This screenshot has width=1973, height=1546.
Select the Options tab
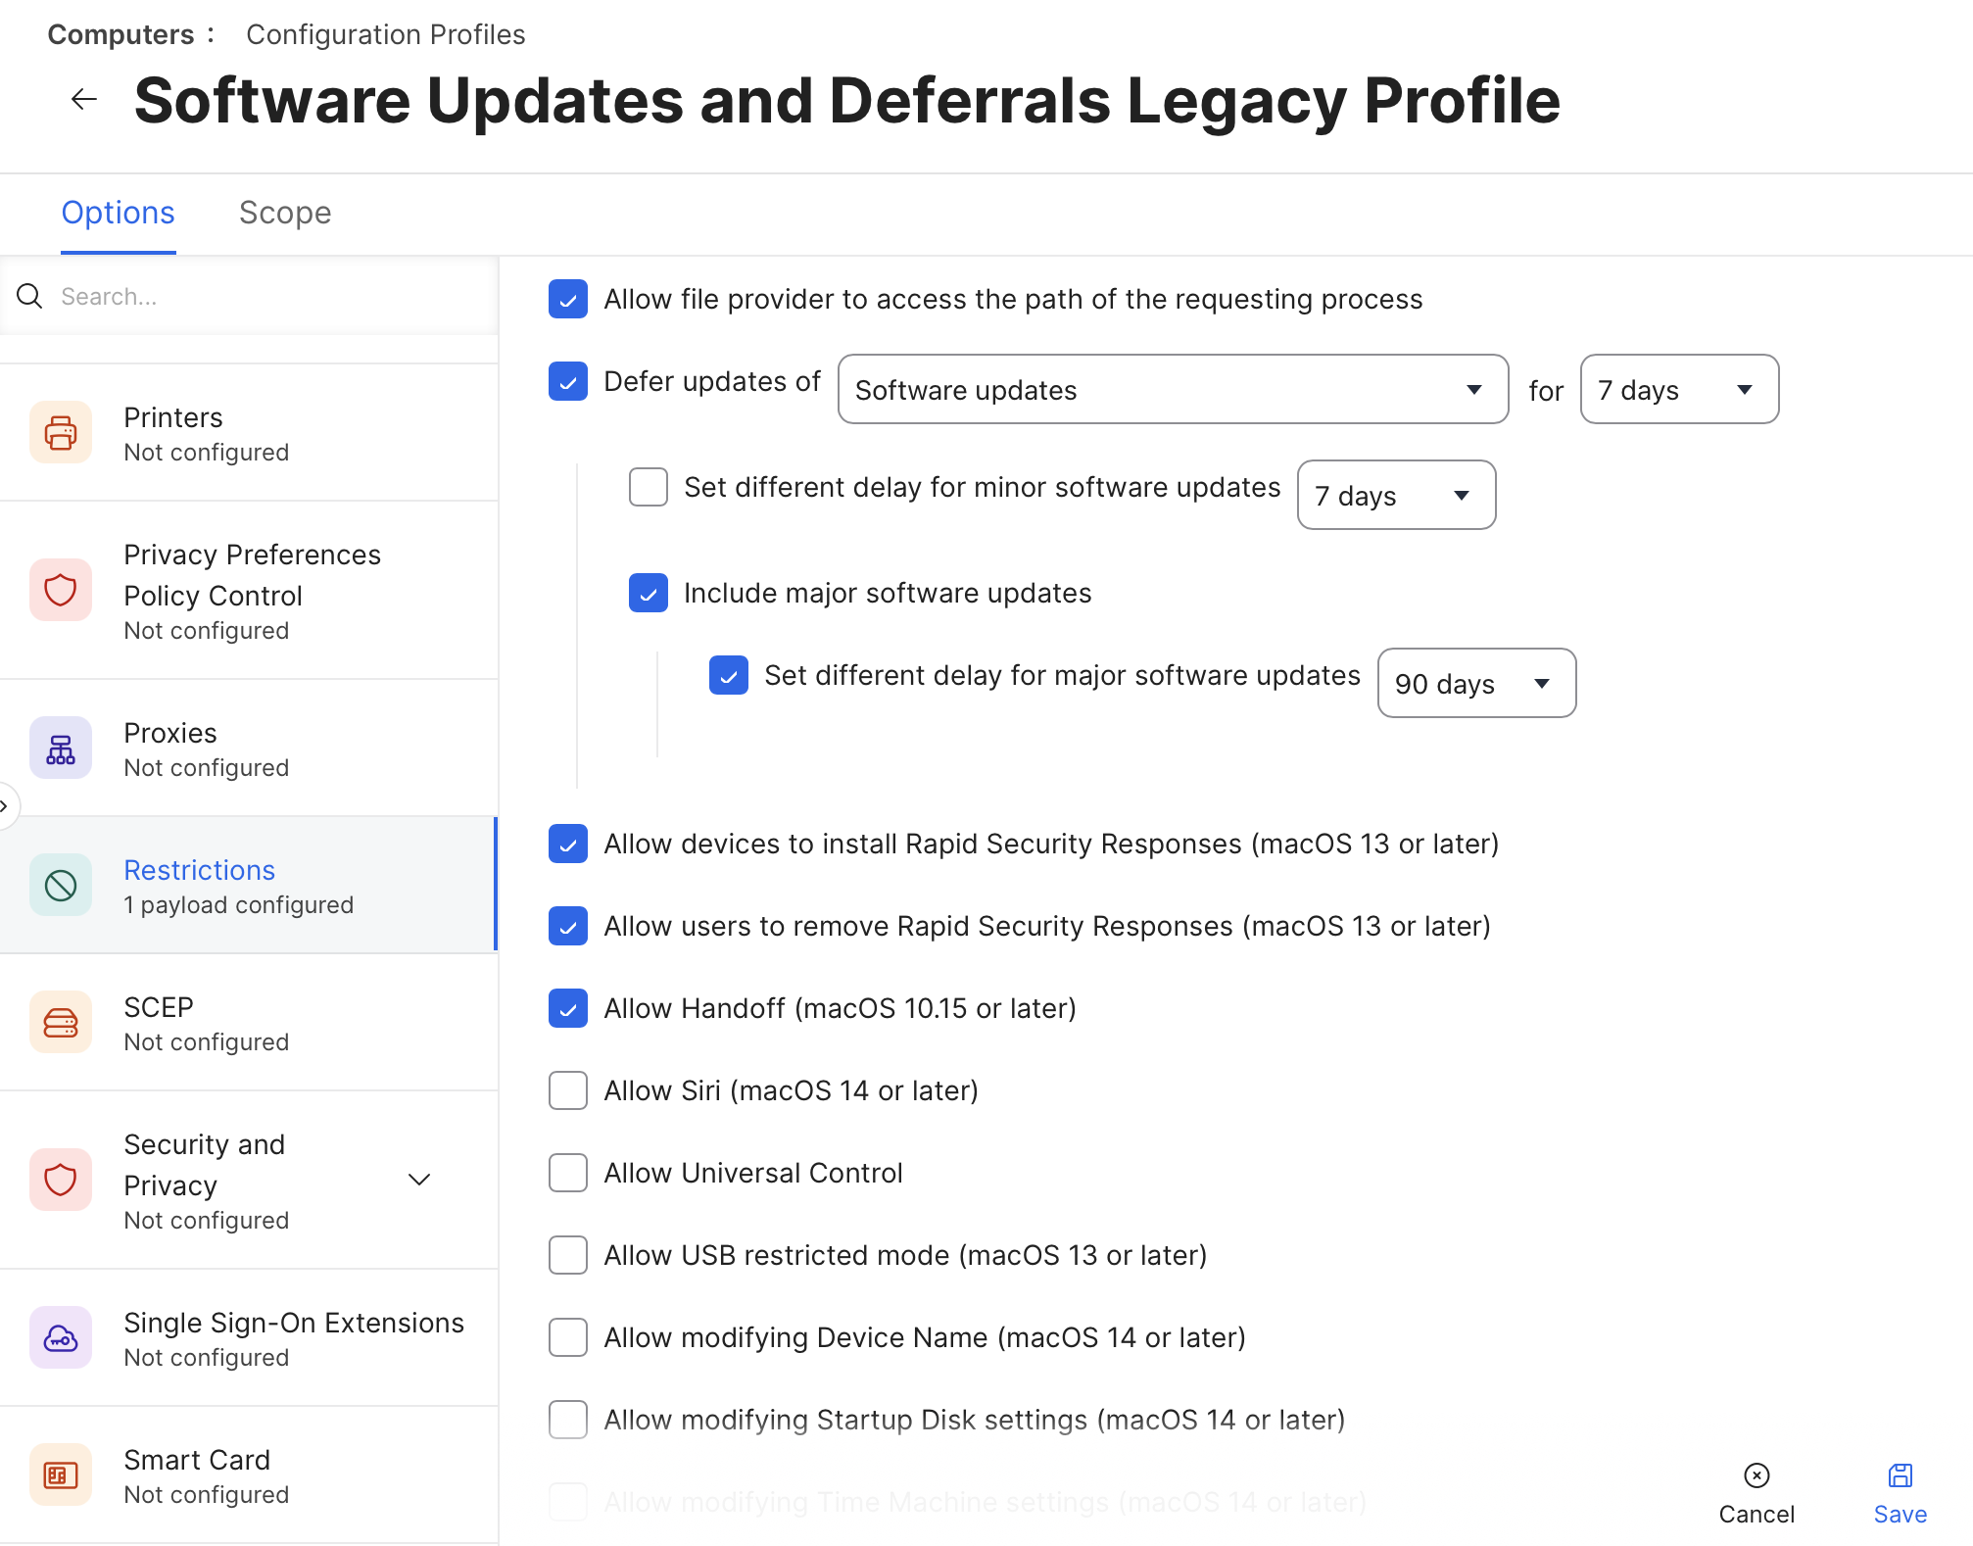119,213
